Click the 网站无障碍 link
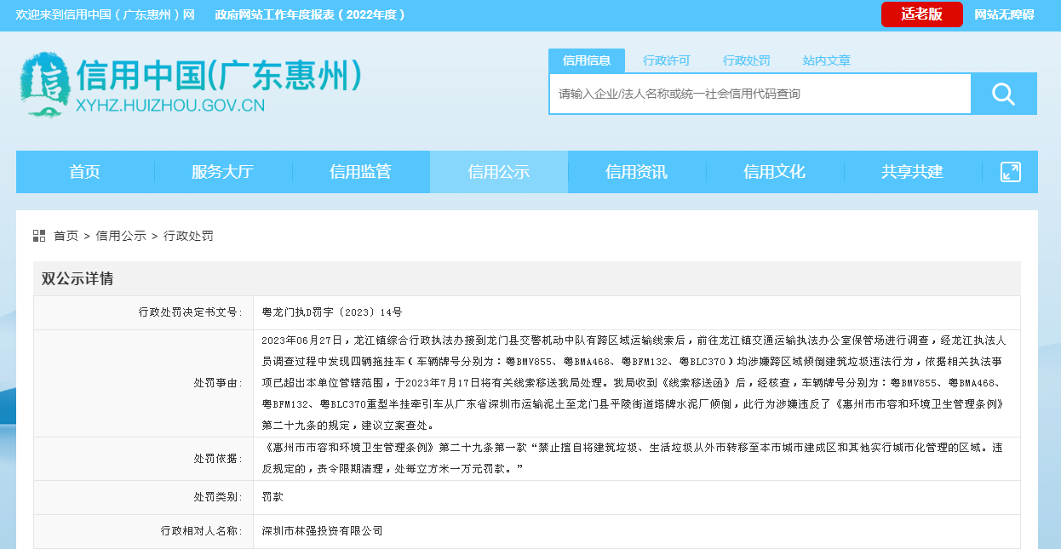The height and width of the screenshot is (549, 1061). point(1004,14)
